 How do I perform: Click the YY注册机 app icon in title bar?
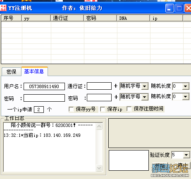3,8
